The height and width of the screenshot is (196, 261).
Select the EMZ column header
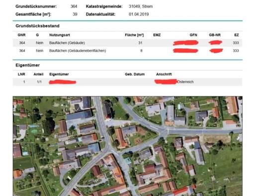pos(157,35)
